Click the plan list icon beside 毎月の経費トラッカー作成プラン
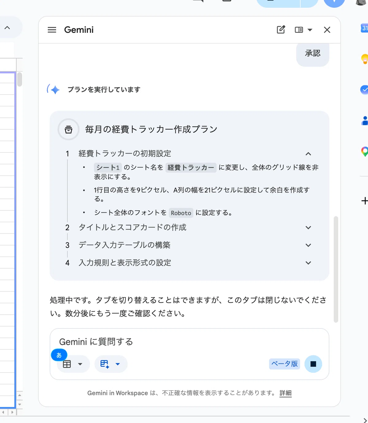Screen dimensions: 368x423 [69, 129]
